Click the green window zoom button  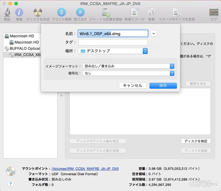coord(16,4)
